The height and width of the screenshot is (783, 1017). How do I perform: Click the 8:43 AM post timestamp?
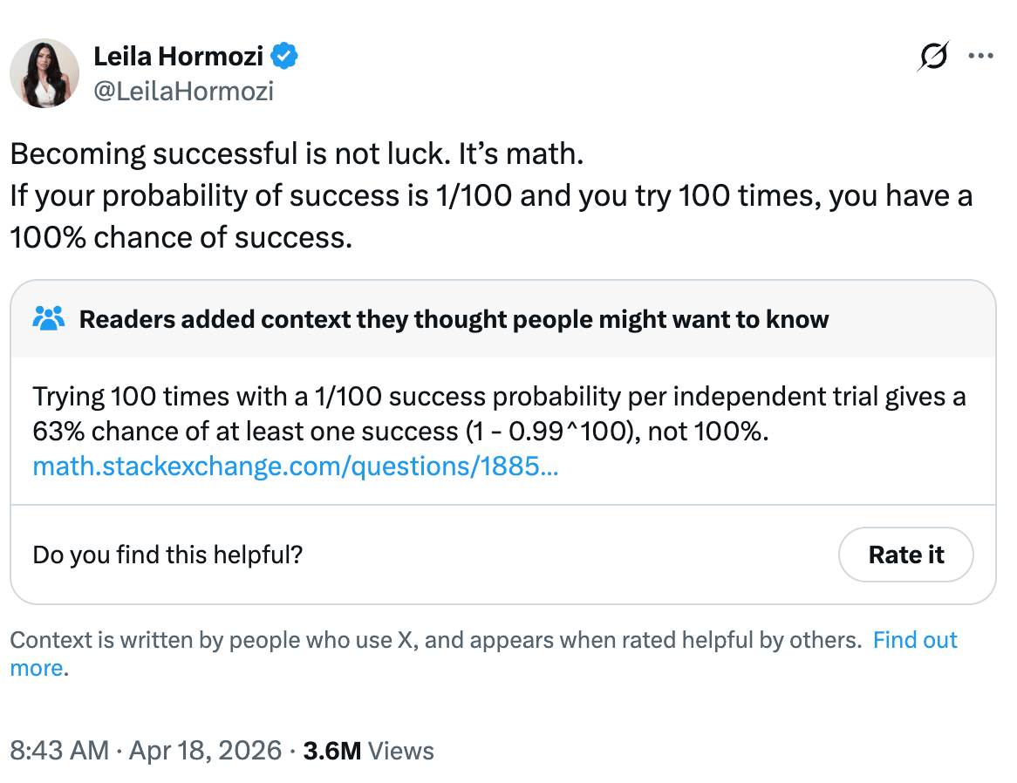[x=58, y=751]
